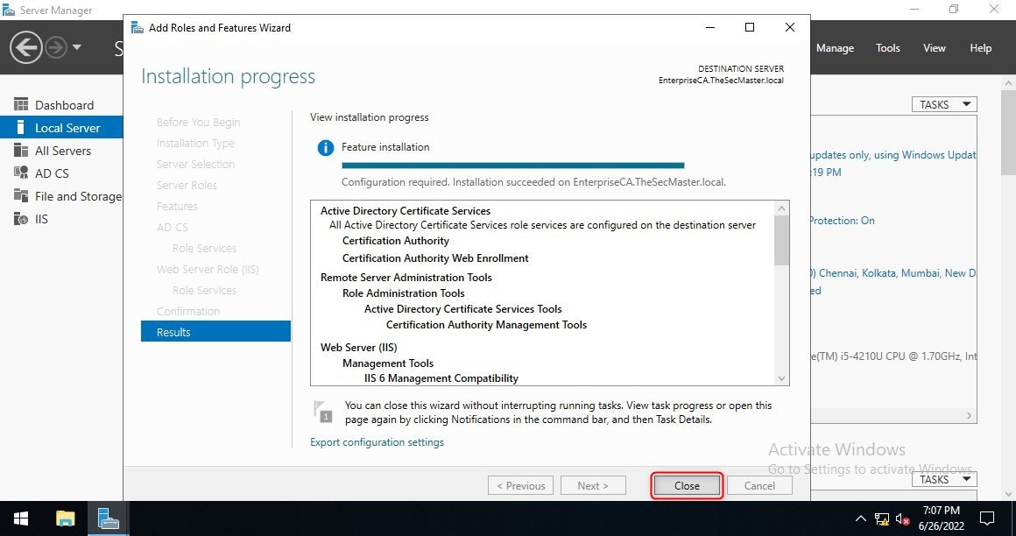Click the Export configuration settings link
The height and width of the screenshot is (536, 1016).
click(x=377, y=442)
